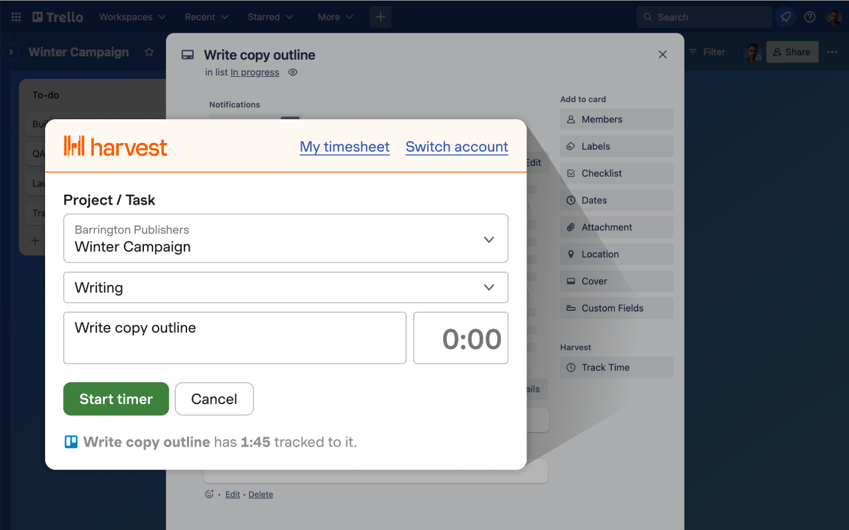Open the Barrington Publishers project dropdown

pos(286,238)
